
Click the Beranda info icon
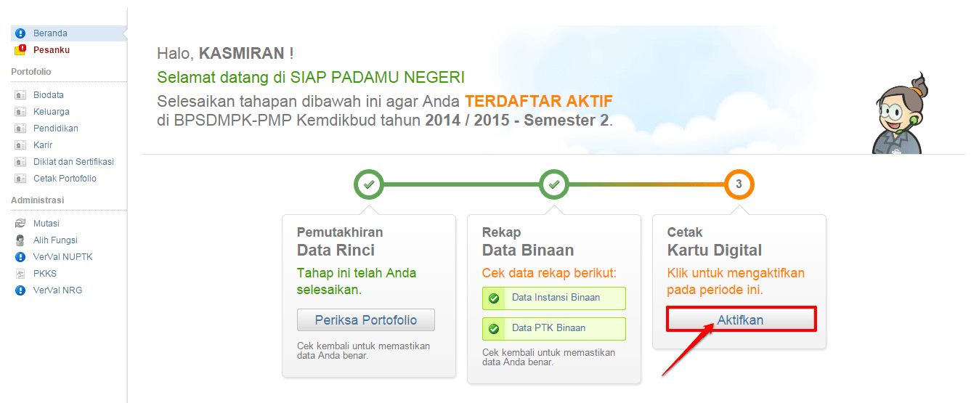coord(20,33)
